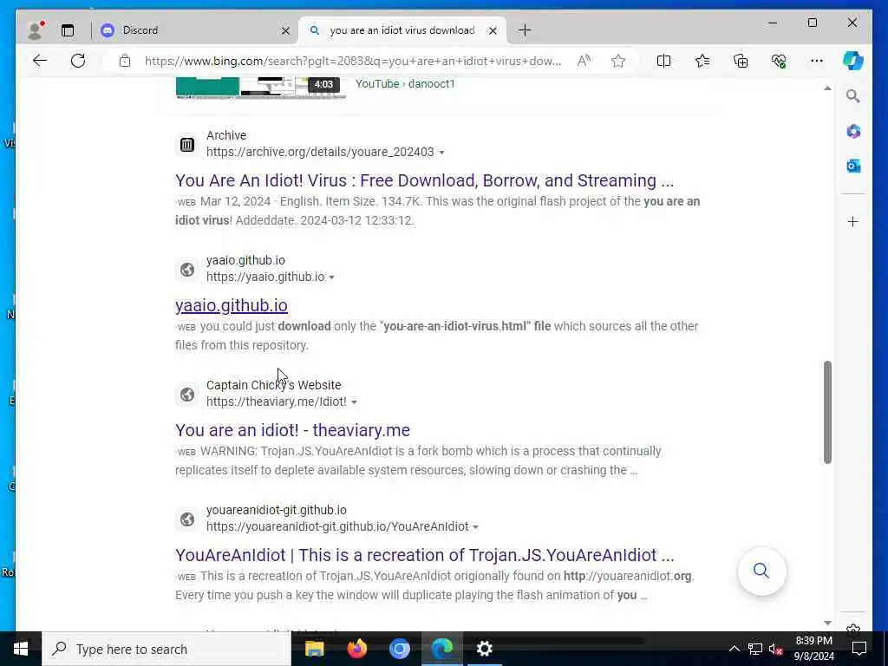Viewport: 888px width, 666px height.
Task: Show hidden system tray icons chevron
Action: (734, 649)
